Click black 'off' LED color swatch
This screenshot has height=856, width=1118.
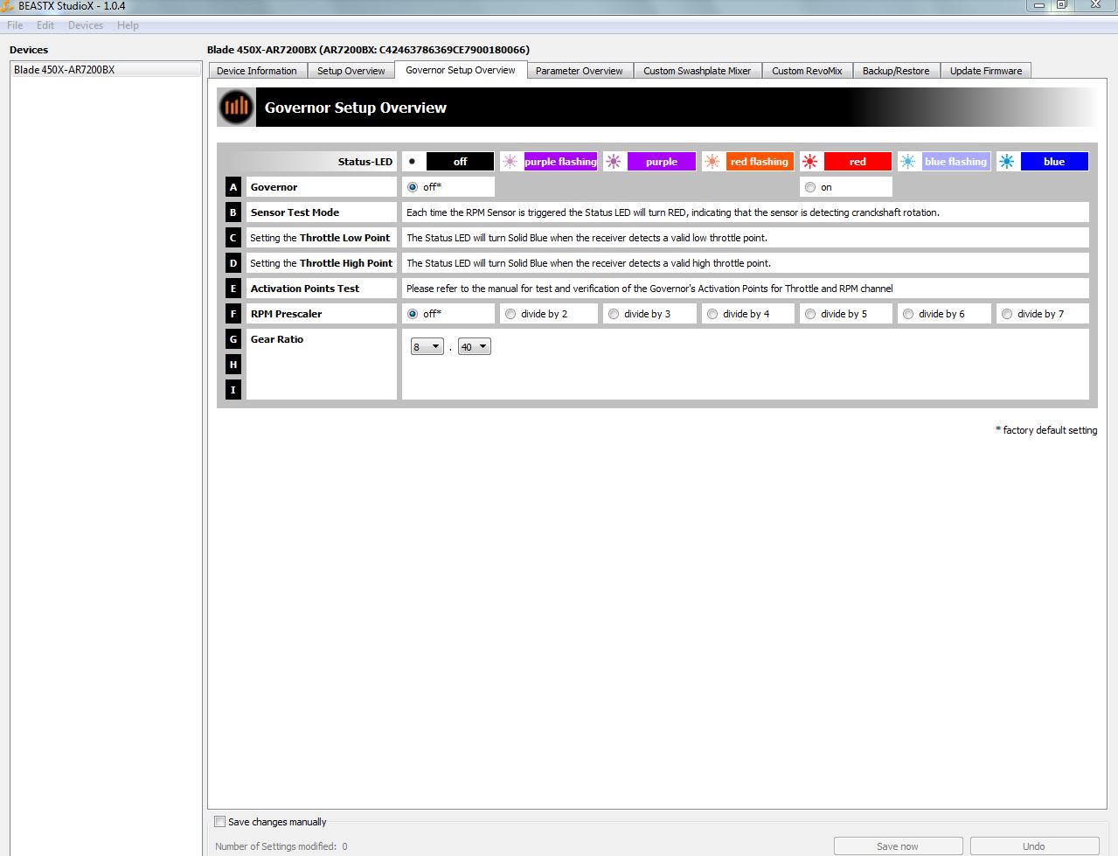pos(460,162)
